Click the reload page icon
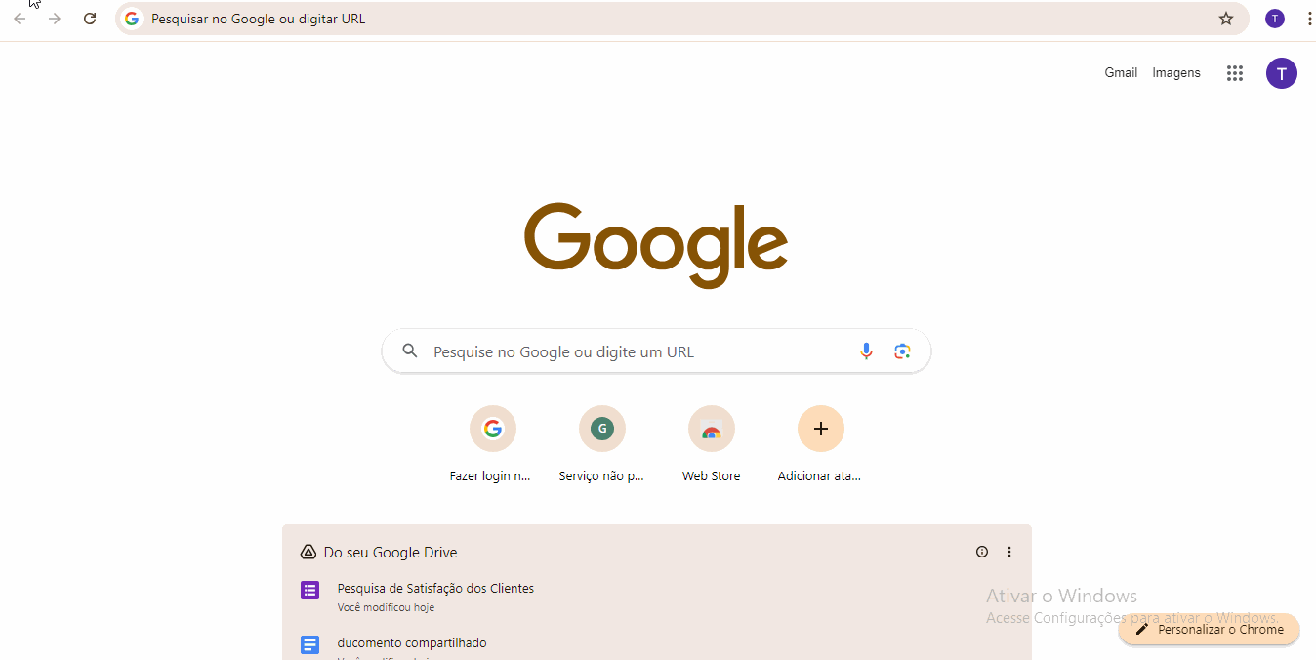 click(90, 19)
